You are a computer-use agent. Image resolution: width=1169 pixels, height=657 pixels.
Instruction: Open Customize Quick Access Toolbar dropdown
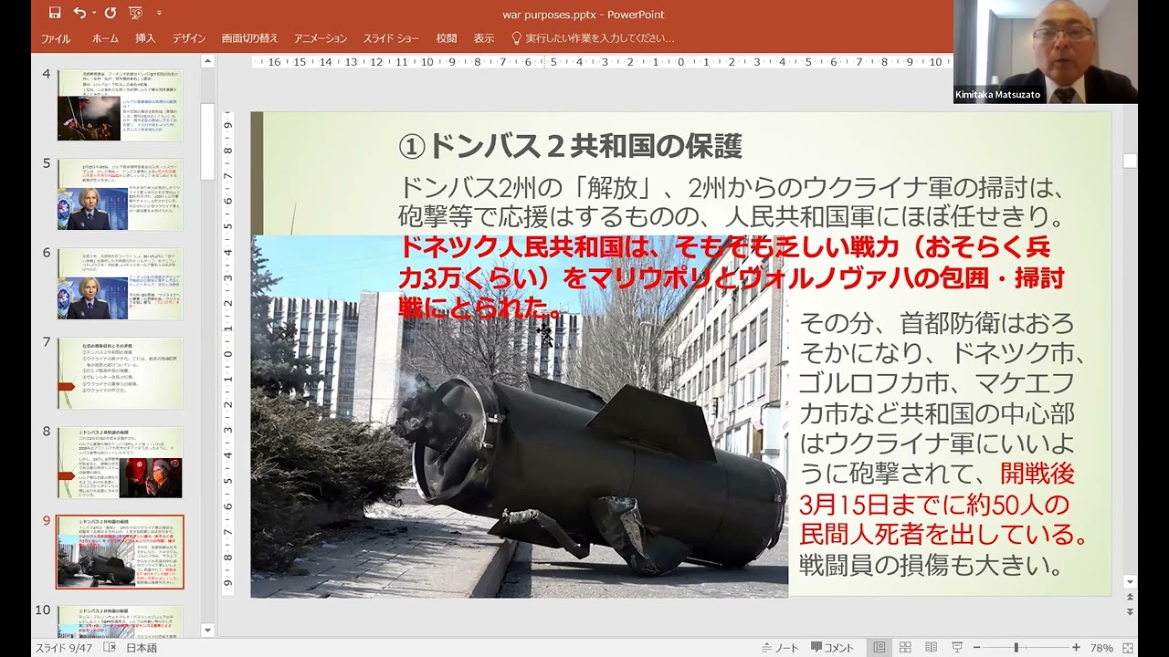coord(159,13)
